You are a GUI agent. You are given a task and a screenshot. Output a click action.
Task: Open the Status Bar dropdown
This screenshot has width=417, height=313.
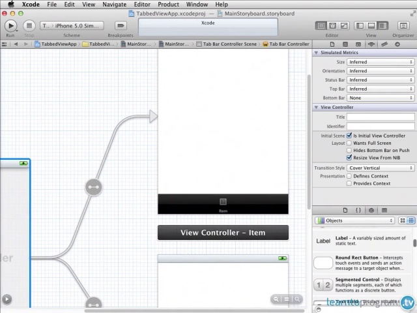(381, 80)
